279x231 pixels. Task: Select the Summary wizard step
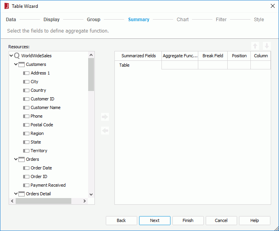139,19
